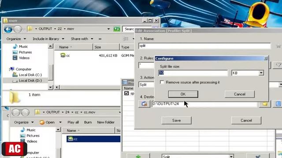Select Videos in mov window navigation pane
The width and height of the screenshot is (282, 158).
pos(21,58)
